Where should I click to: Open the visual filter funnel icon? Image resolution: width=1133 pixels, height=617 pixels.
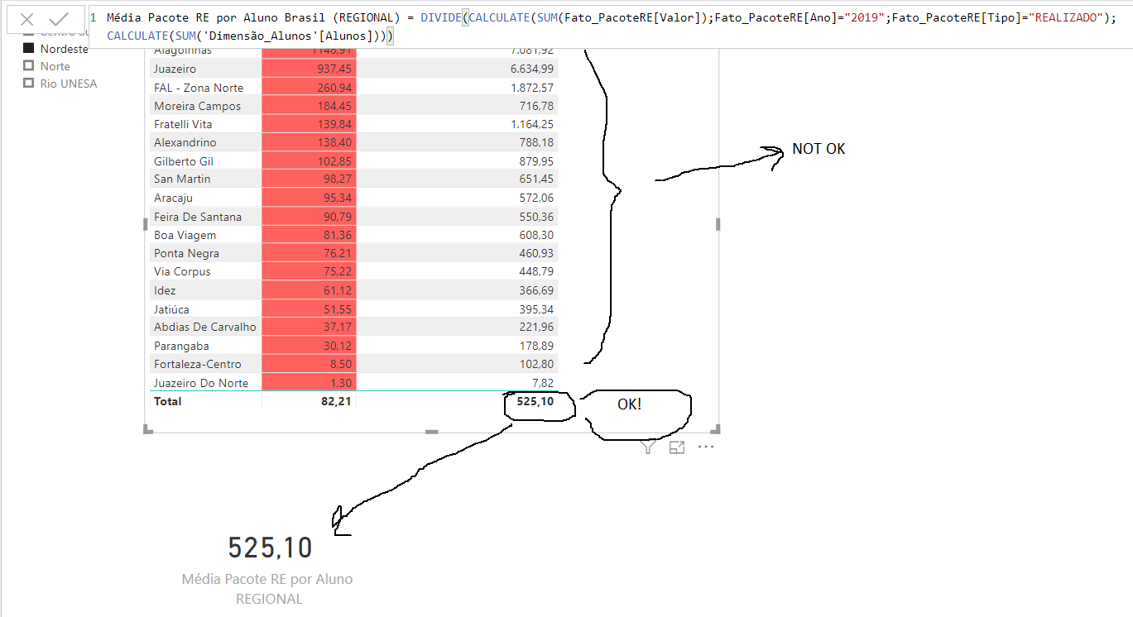click(x=648, y=447)
